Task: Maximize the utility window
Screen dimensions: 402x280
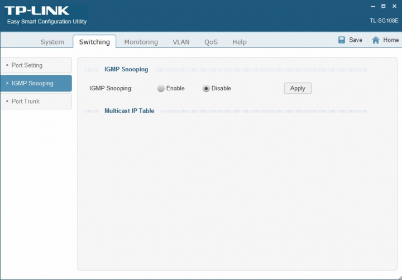Action: tap(383, 6)
